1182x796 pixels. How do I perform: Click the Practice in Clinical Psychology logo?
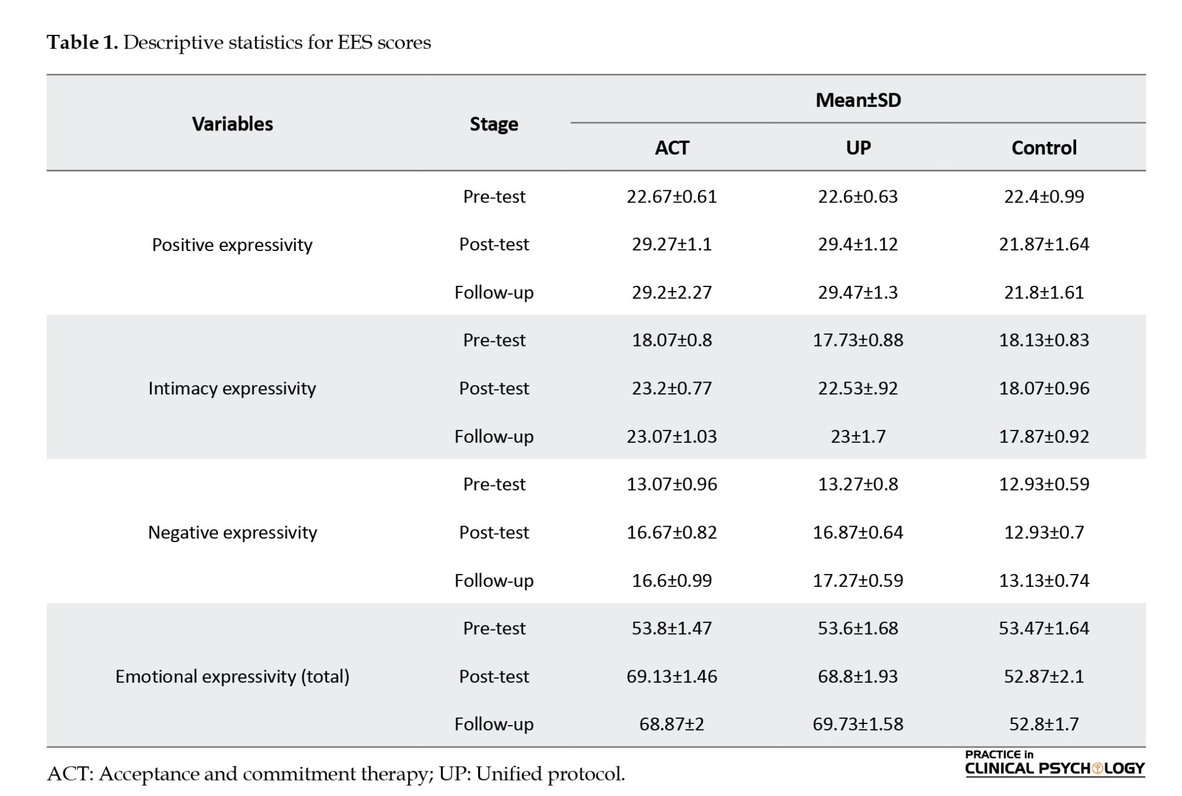(1054, 763)
